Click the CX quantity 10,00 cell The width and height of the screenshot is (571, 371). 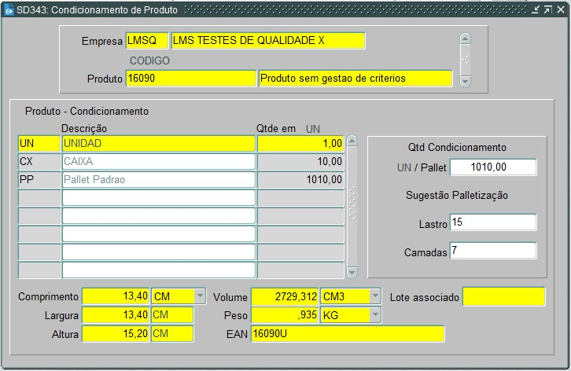pyautogui.click(x=300, y=161)
